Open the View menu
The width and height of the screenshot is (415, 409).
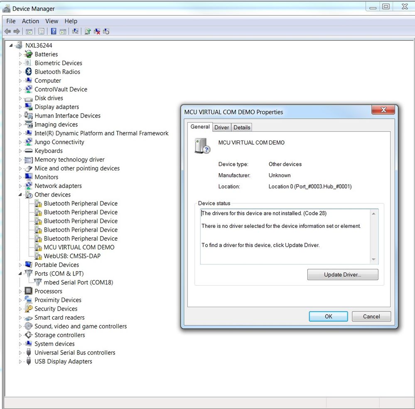(52, 21)
